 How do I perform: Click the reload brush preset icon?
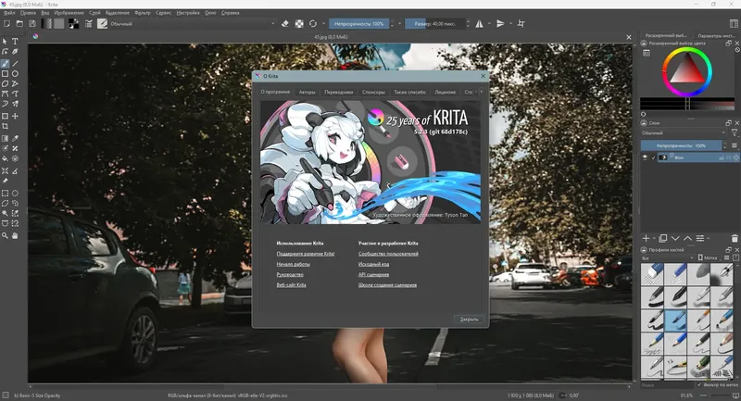(313, 24)
